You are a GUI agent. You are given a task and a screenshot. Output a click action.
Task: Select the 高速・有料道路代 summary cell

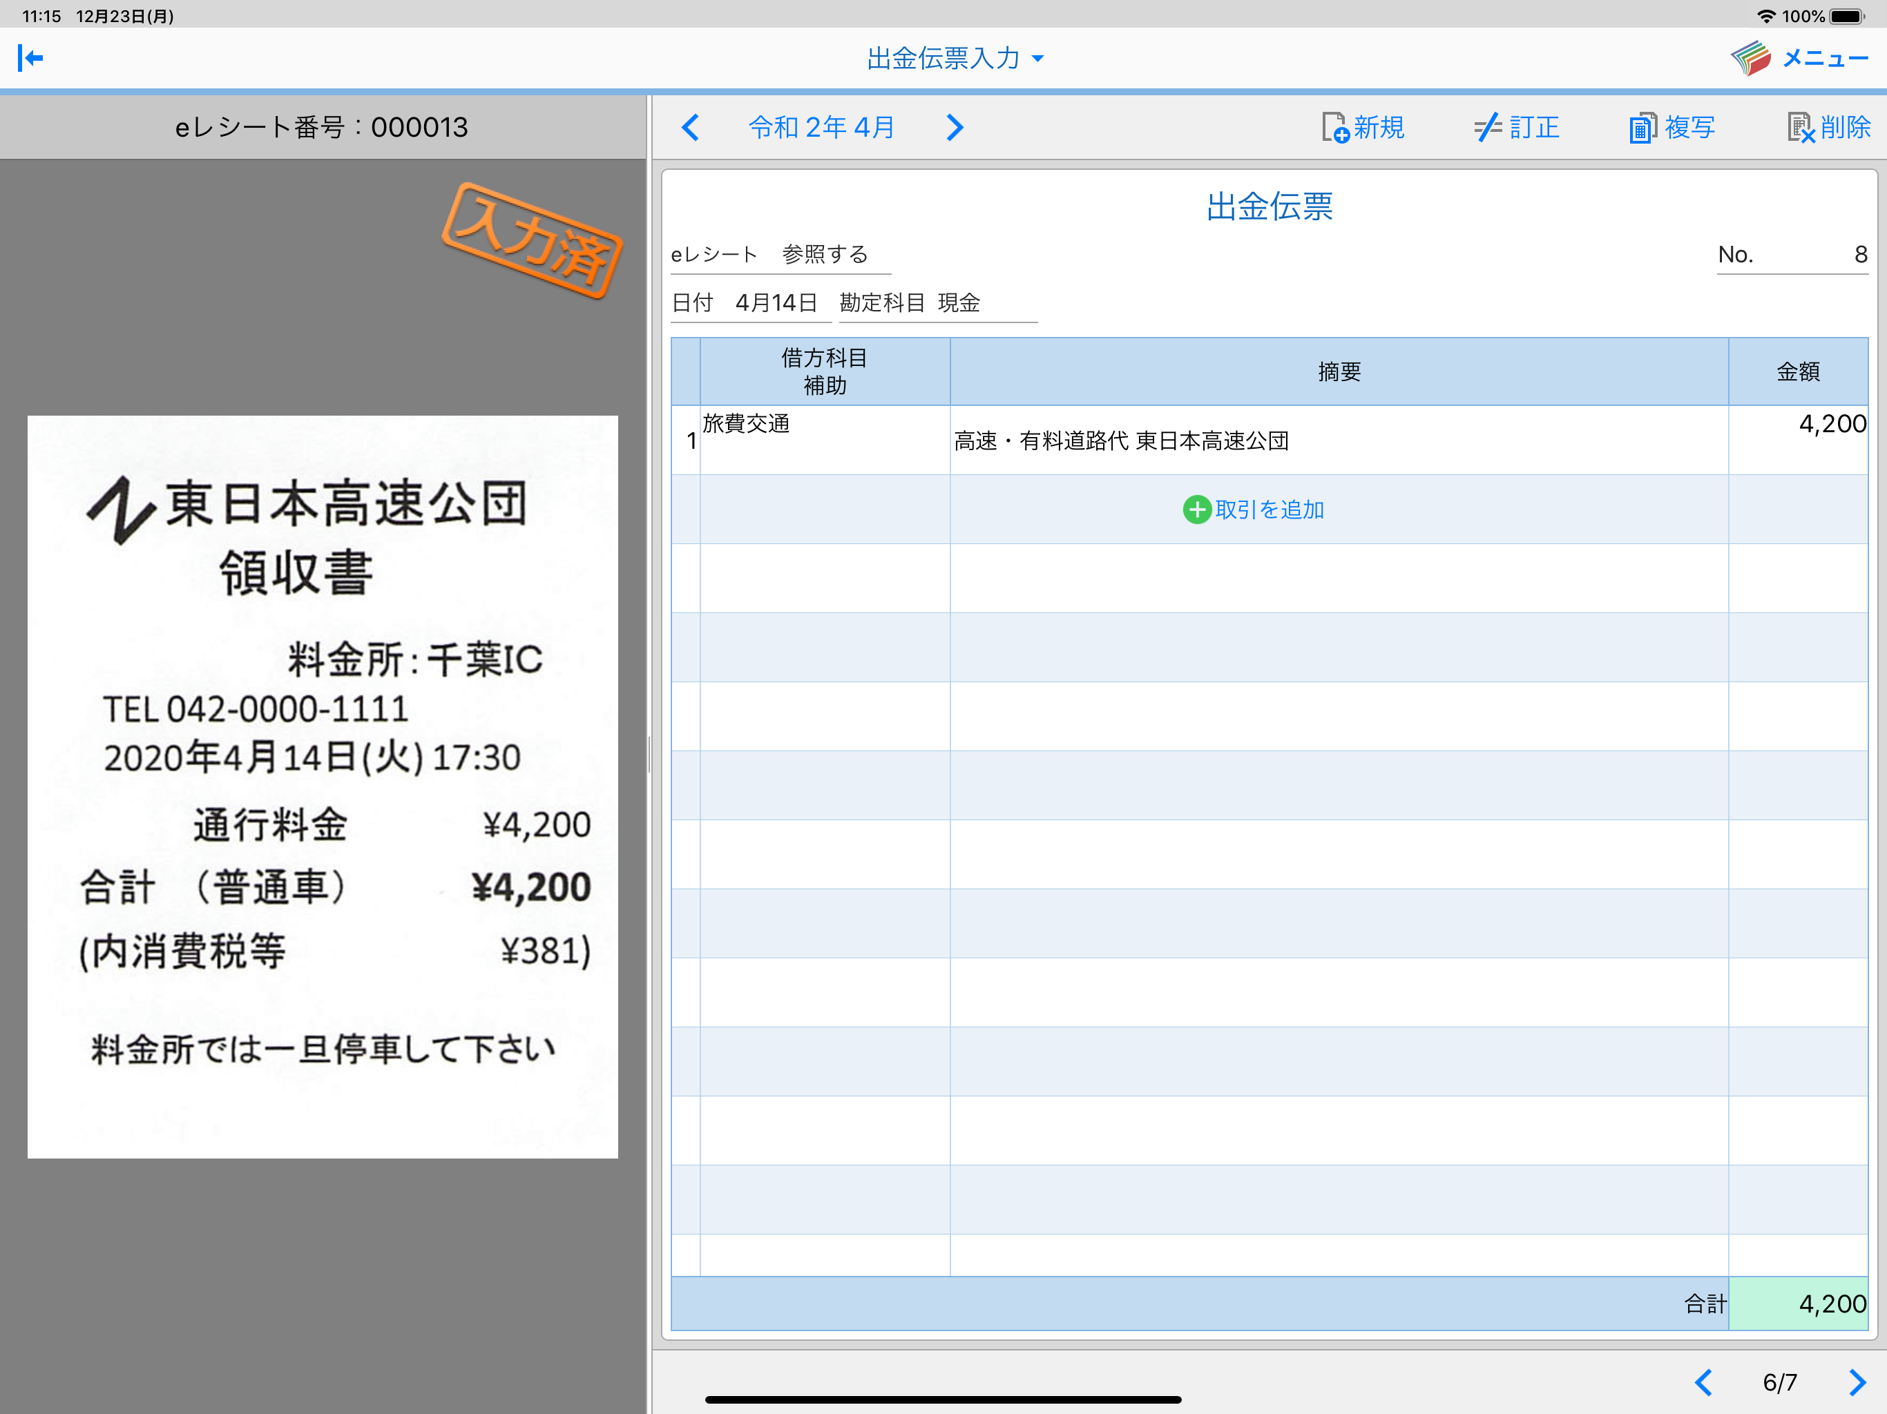click(1339, 440)
